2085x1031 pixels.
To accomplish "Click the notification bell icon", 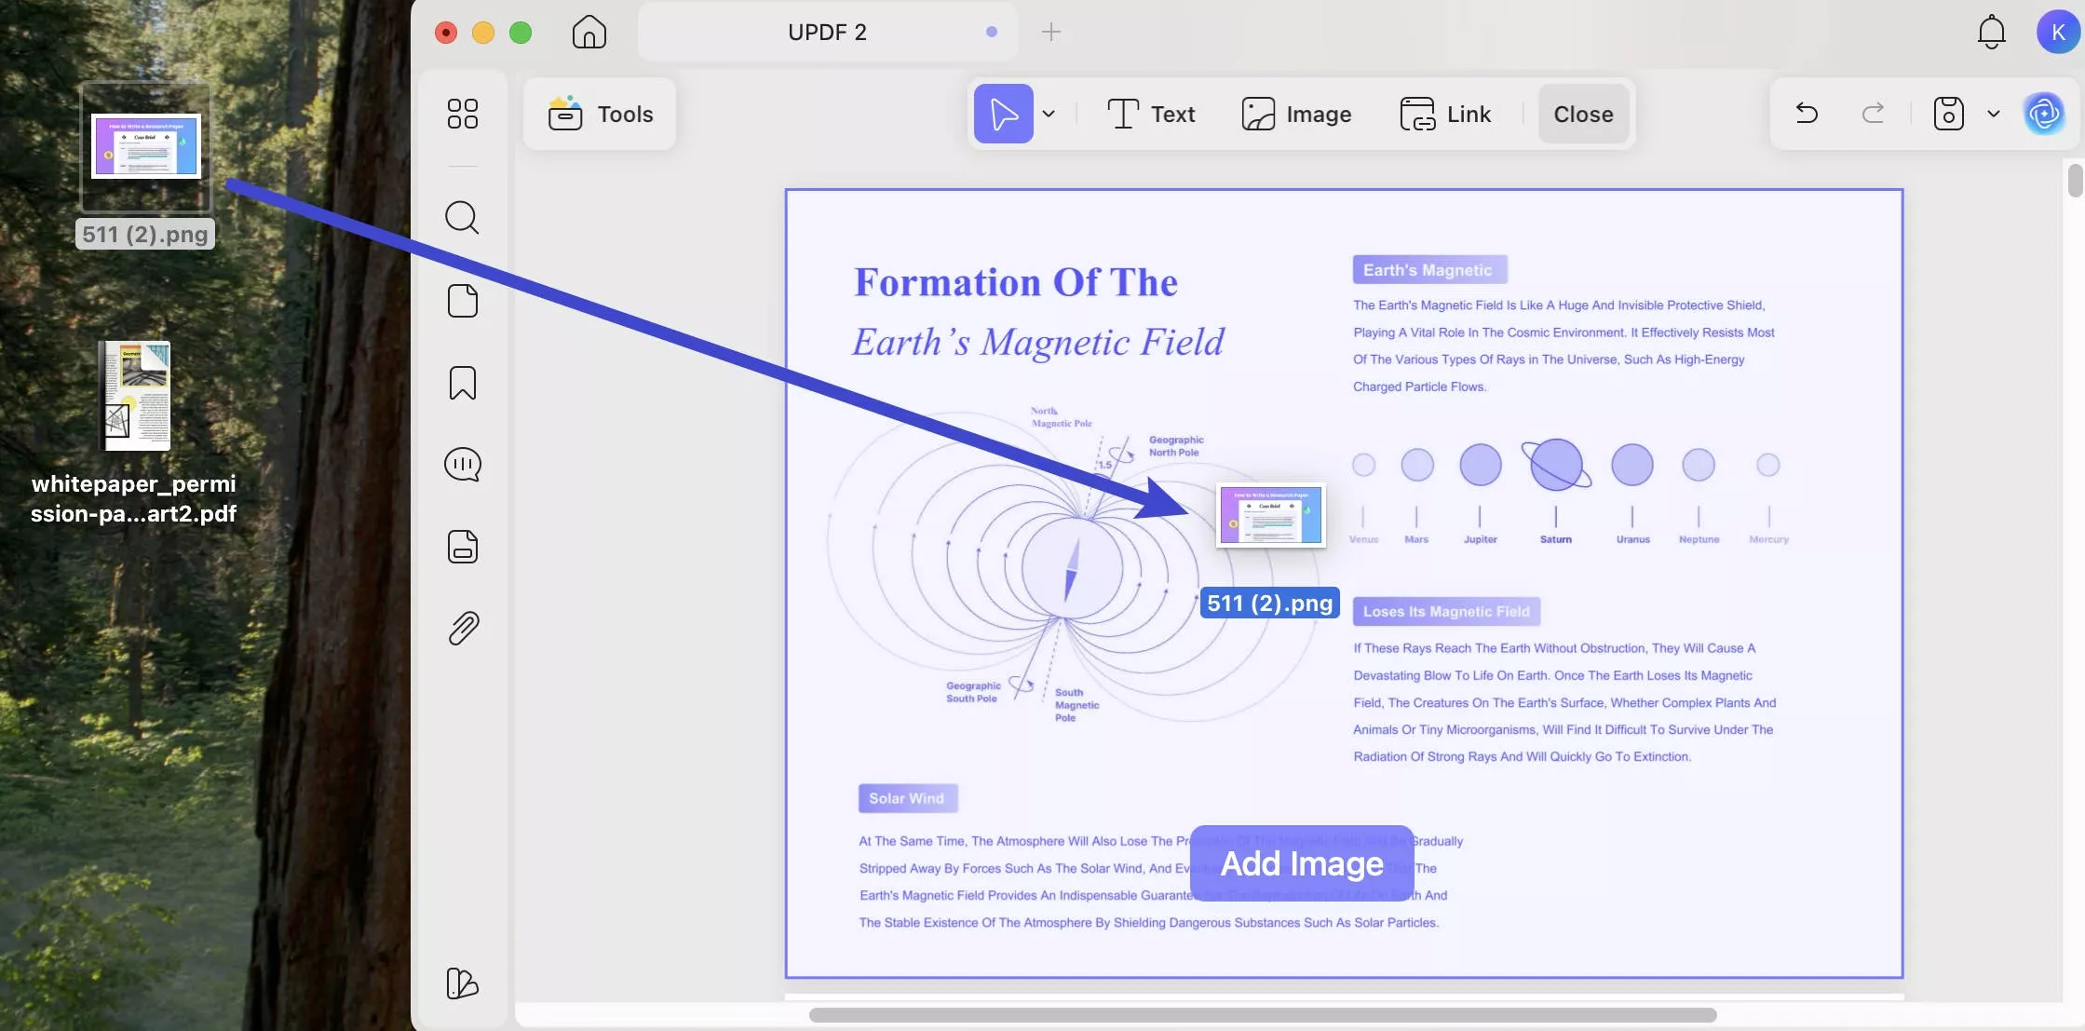I will (1991, 33).
